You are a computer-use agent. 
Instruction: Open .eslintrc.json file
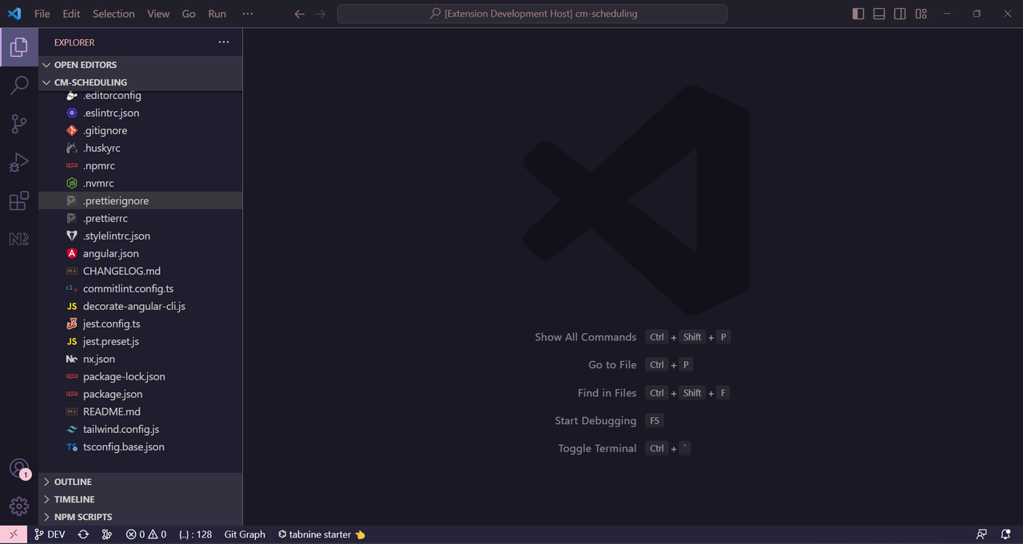coord(141,113)
